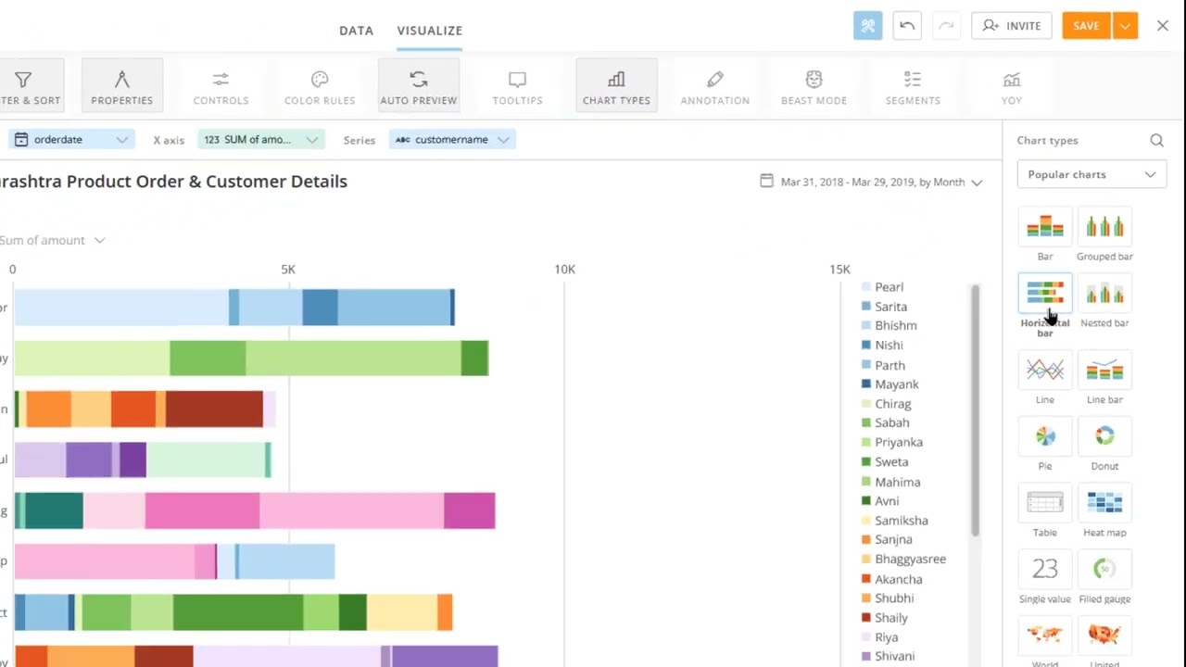Open SUM of amount X axis dropdown
This screenshot has width=1186, height=667.
[261, 139]
